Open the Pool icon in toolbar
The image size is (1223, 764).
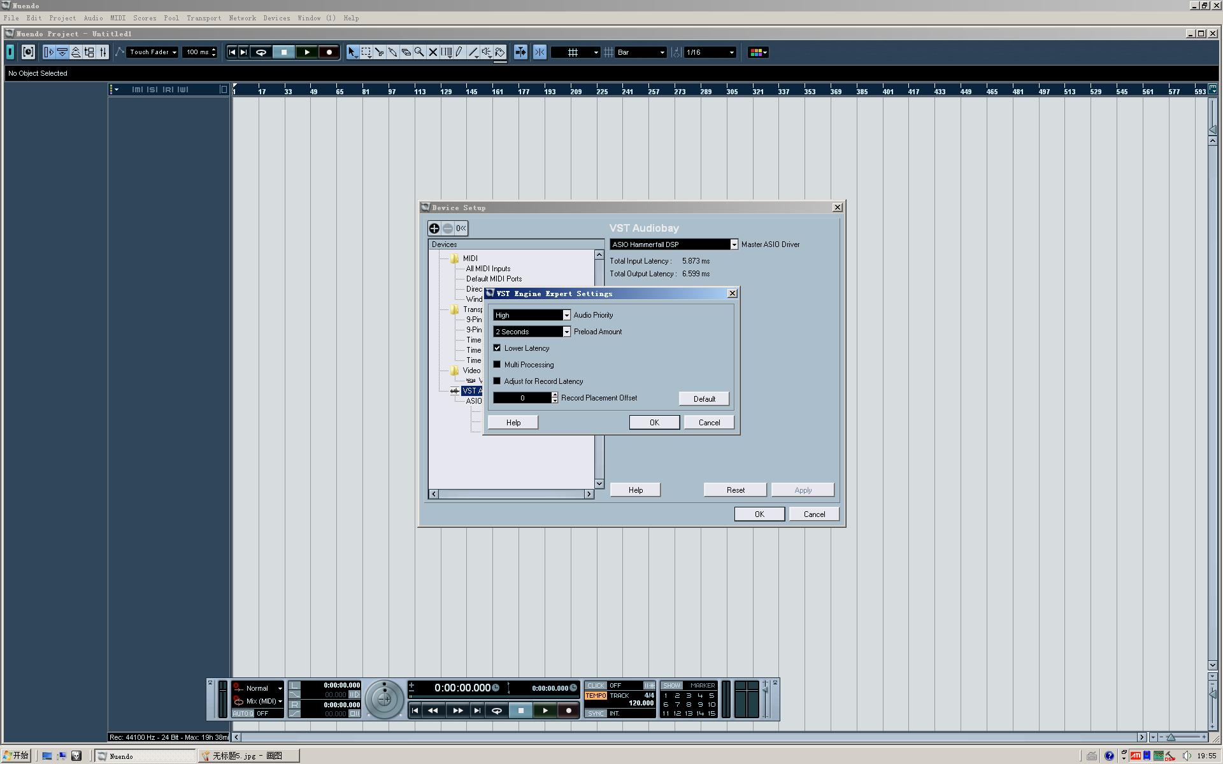point(89,52)
